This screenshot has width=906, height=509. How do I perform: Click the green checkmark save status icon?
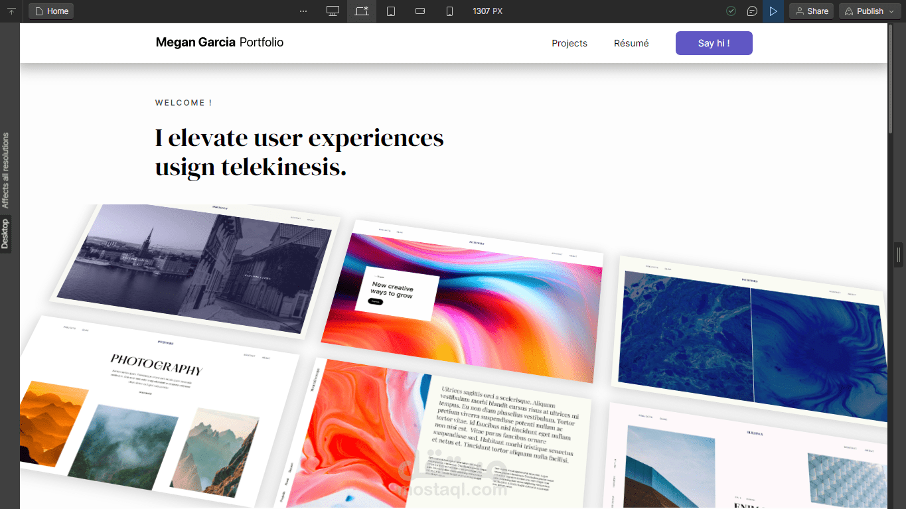pos(731,11)
